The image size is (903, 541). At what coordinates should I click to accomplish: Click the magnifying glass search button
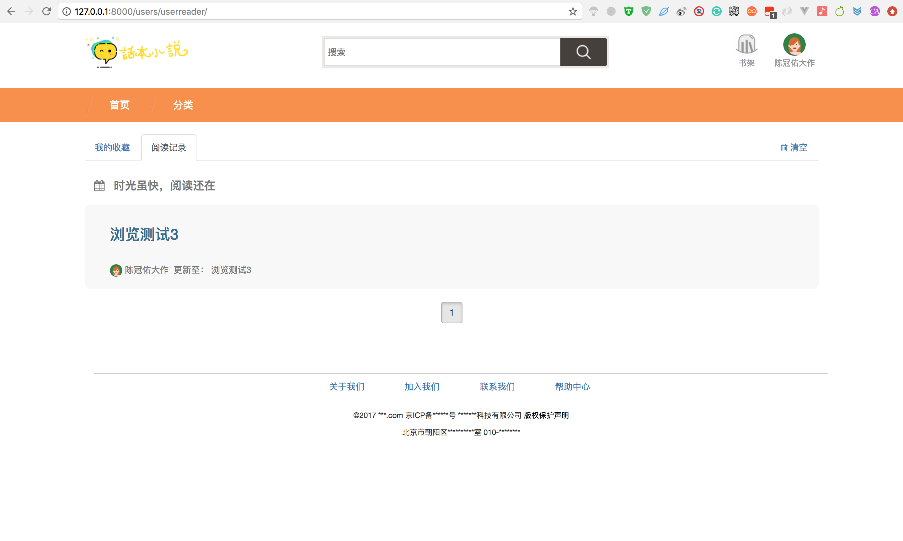(583, 52)
